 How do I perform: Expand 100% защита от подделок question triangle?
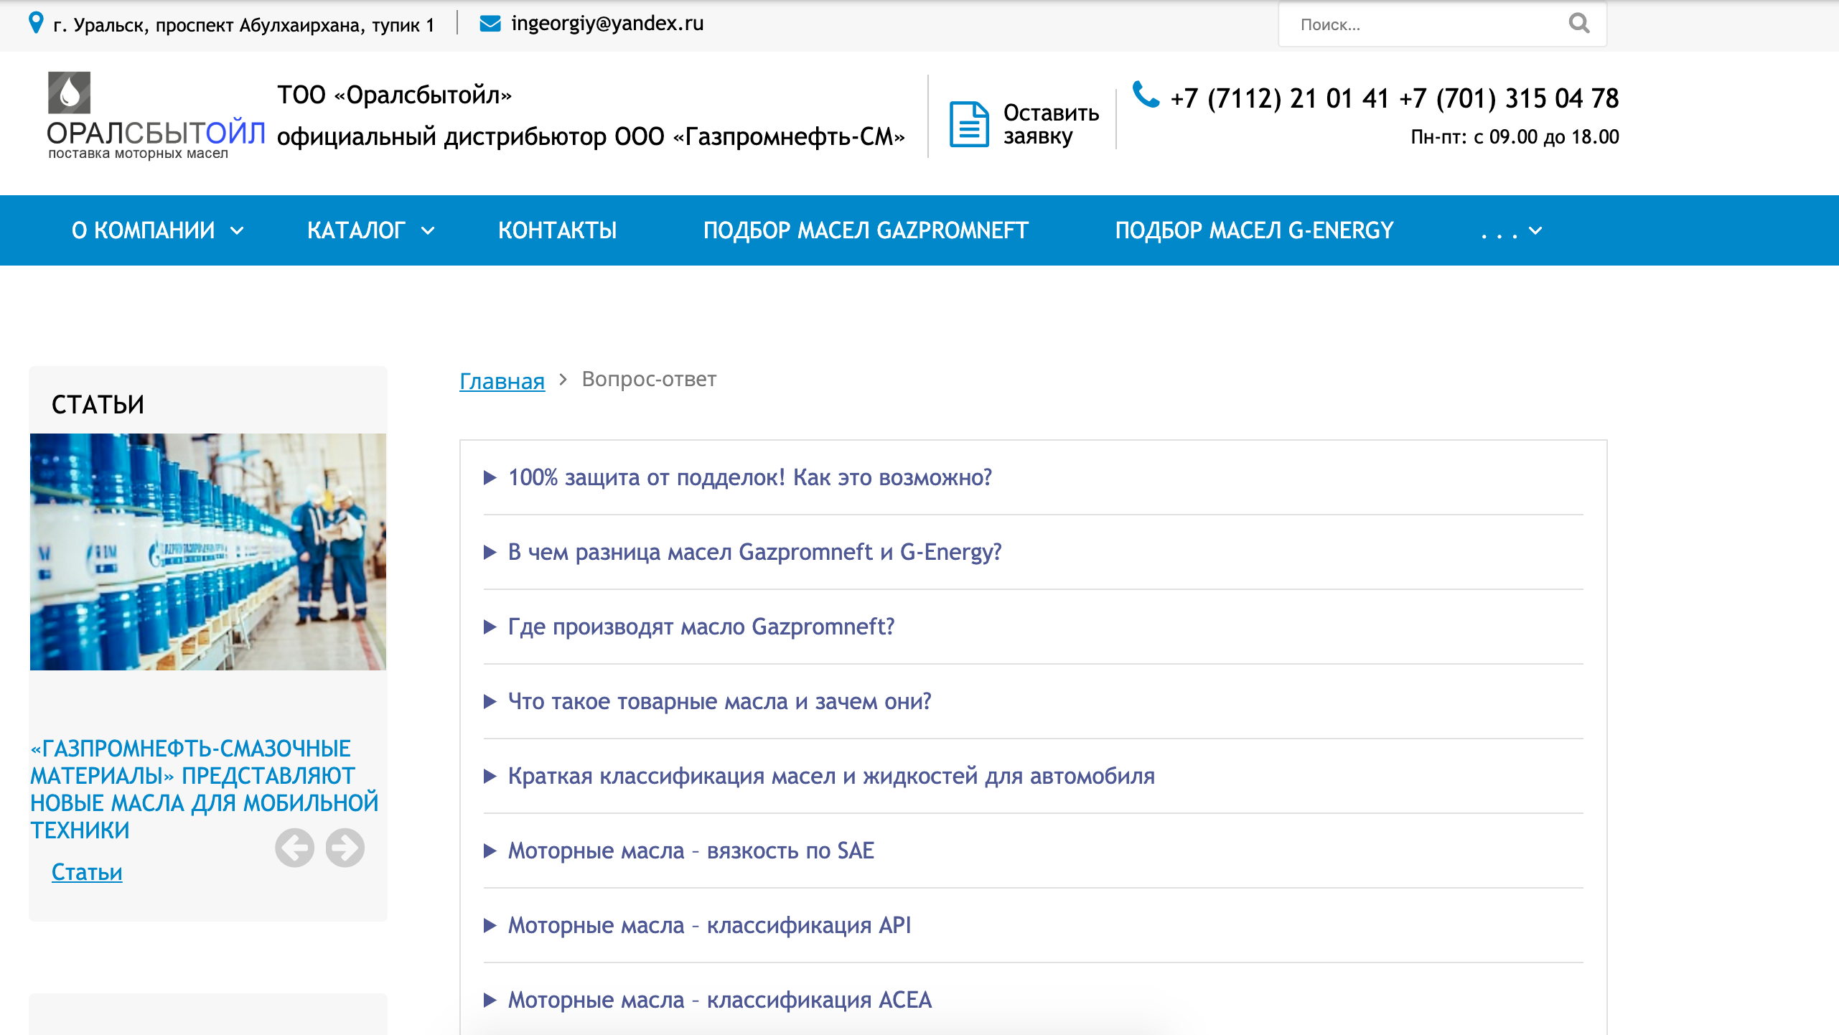click(490, 478)
